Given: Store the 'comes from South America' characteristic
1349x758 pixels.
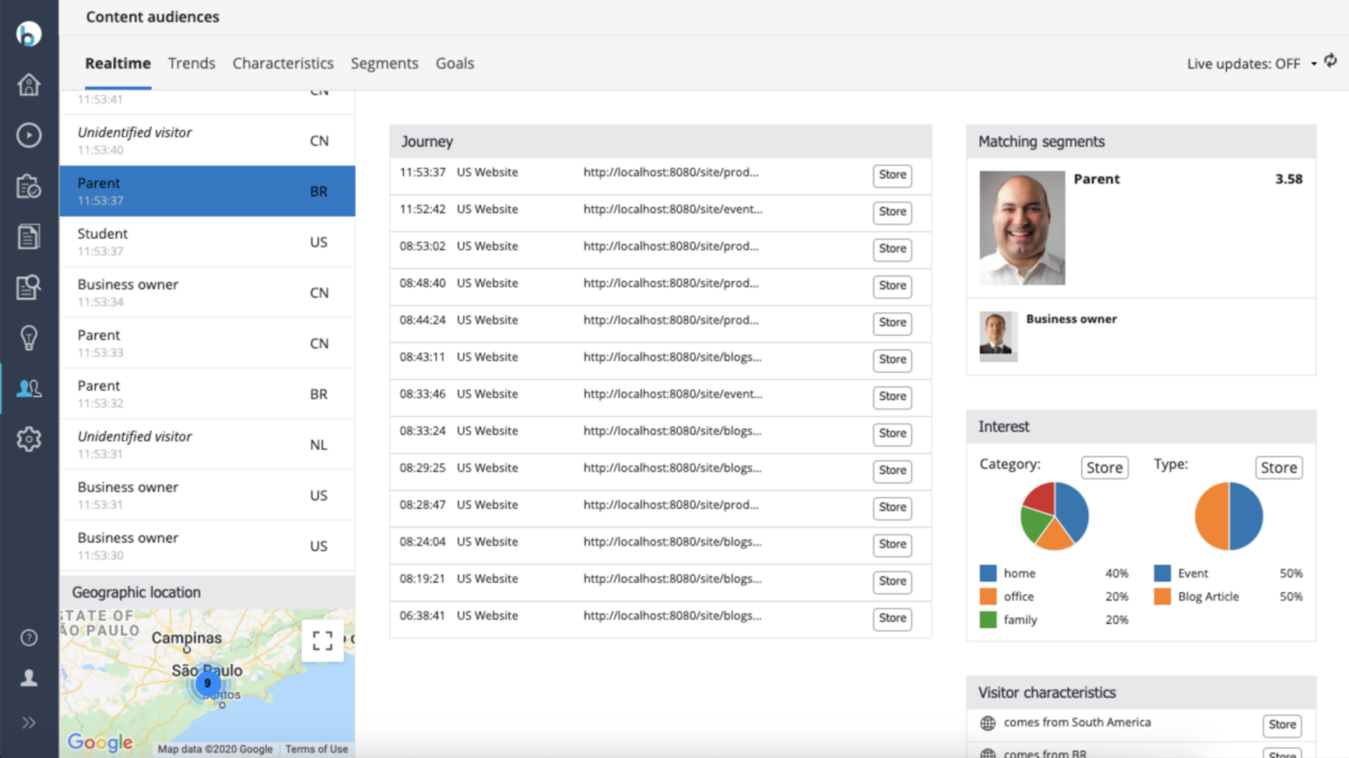Looking at the screenshot, I should [x=1281, y=726].
